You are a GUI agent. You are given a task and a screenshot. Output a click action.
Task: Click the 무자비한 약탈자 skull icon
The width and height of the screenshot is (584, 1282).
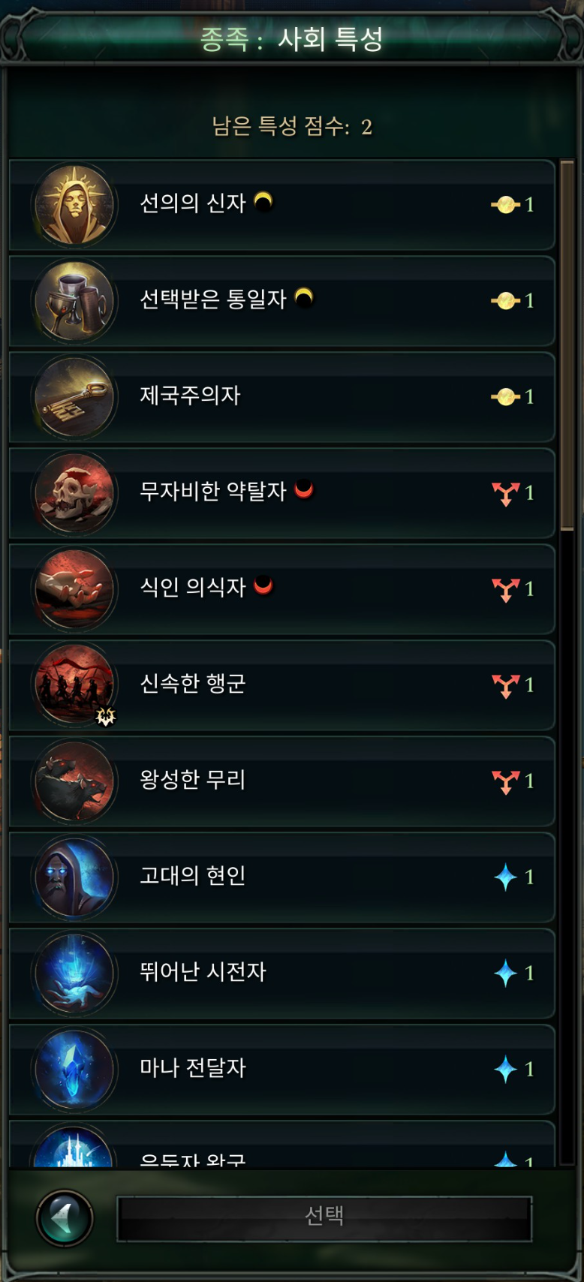tap(74, 493)
